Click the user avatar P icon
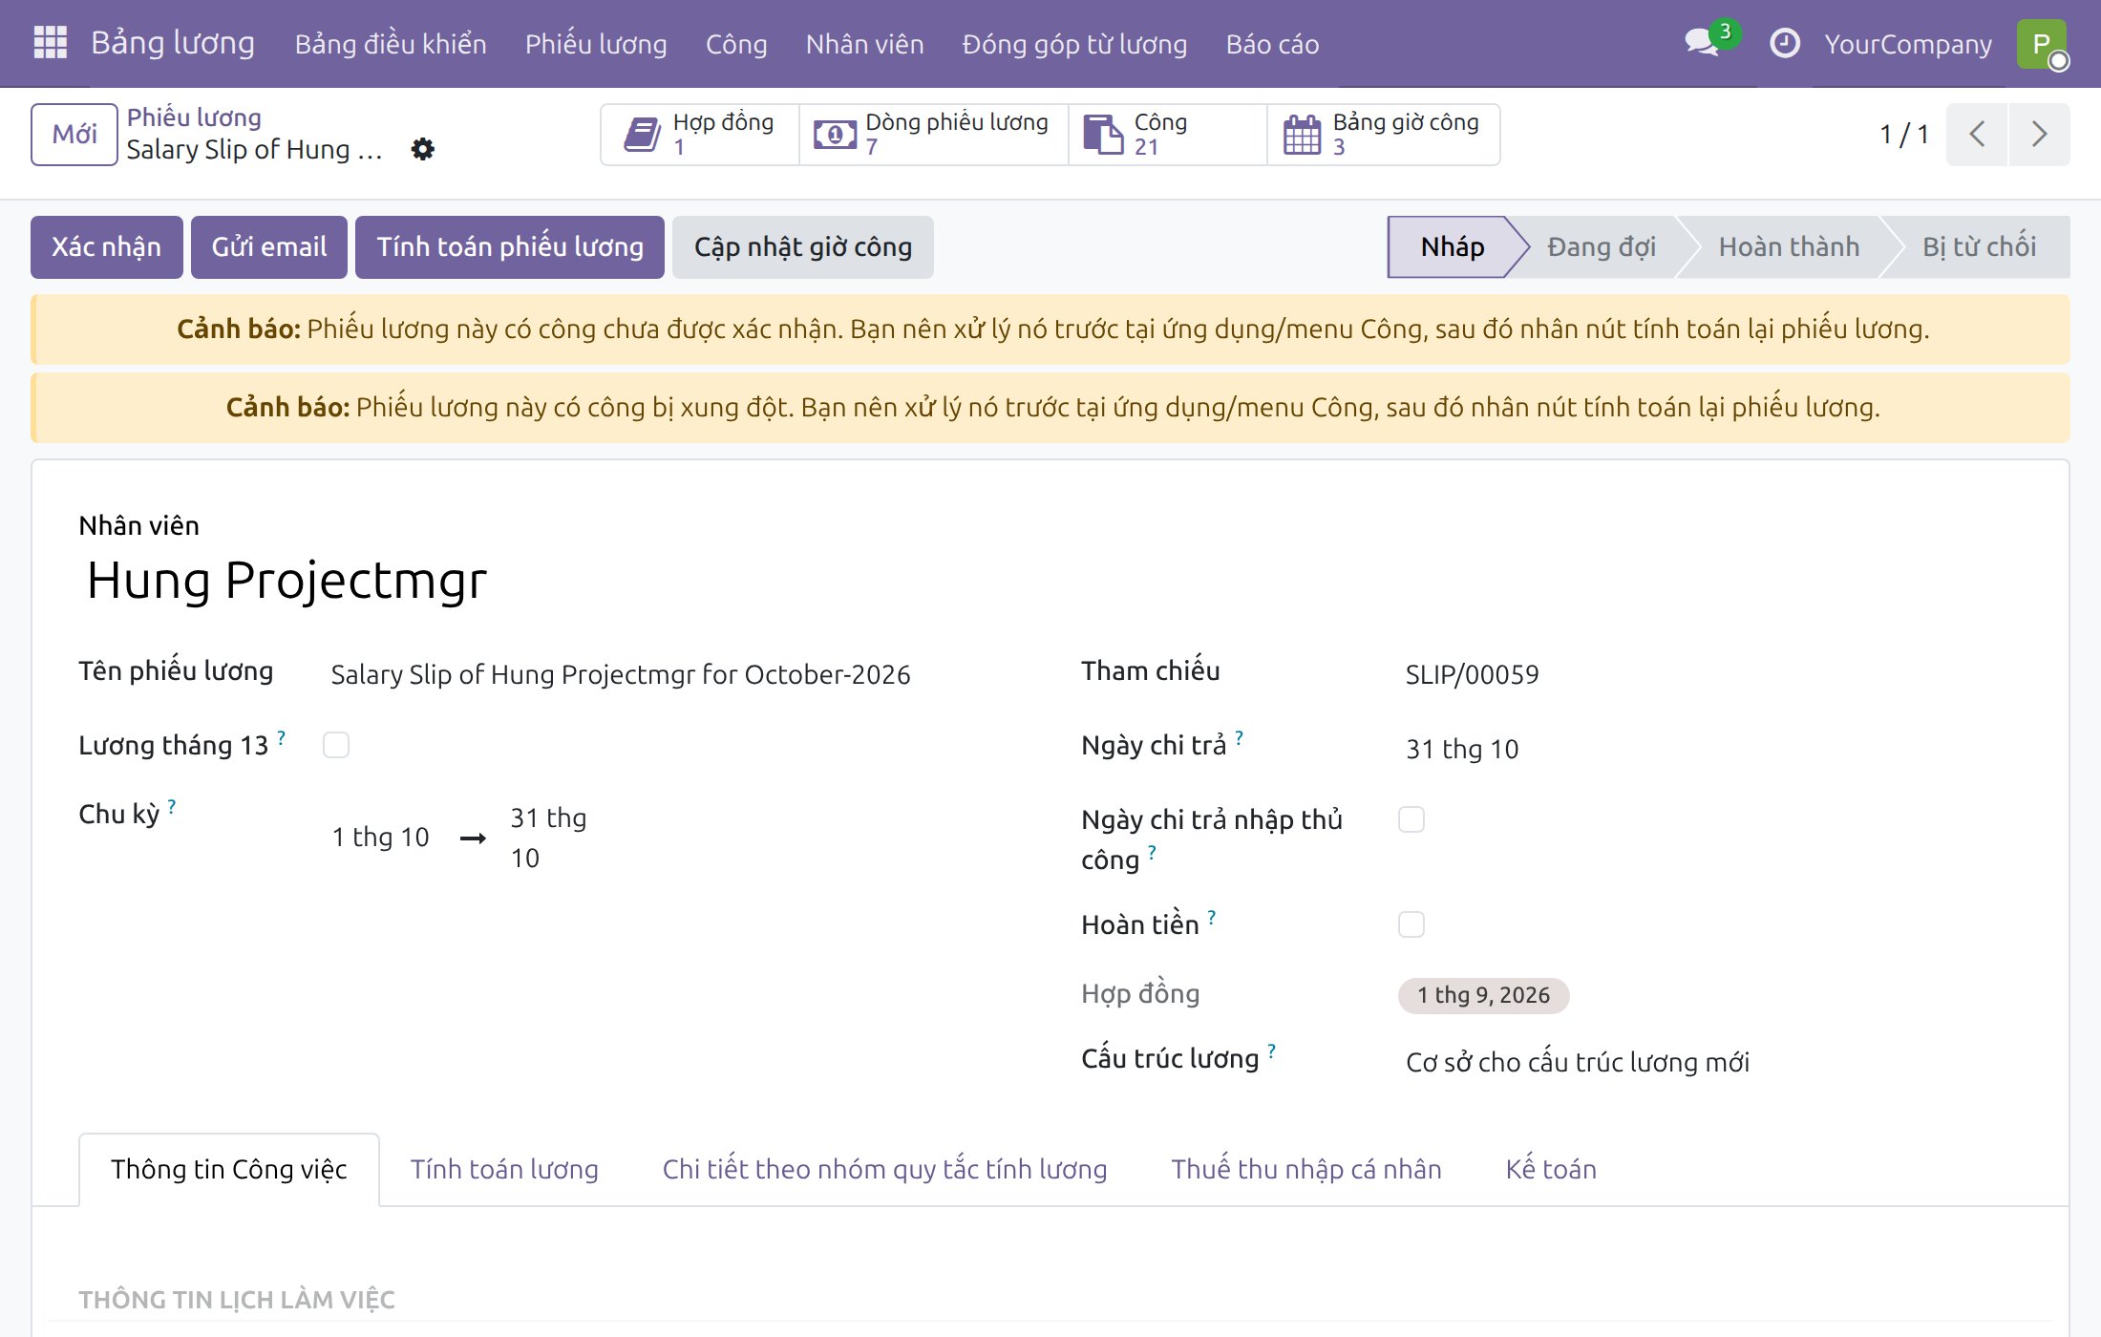Viewport: 2101px width, 1337px height. (x=2042, y=44)
